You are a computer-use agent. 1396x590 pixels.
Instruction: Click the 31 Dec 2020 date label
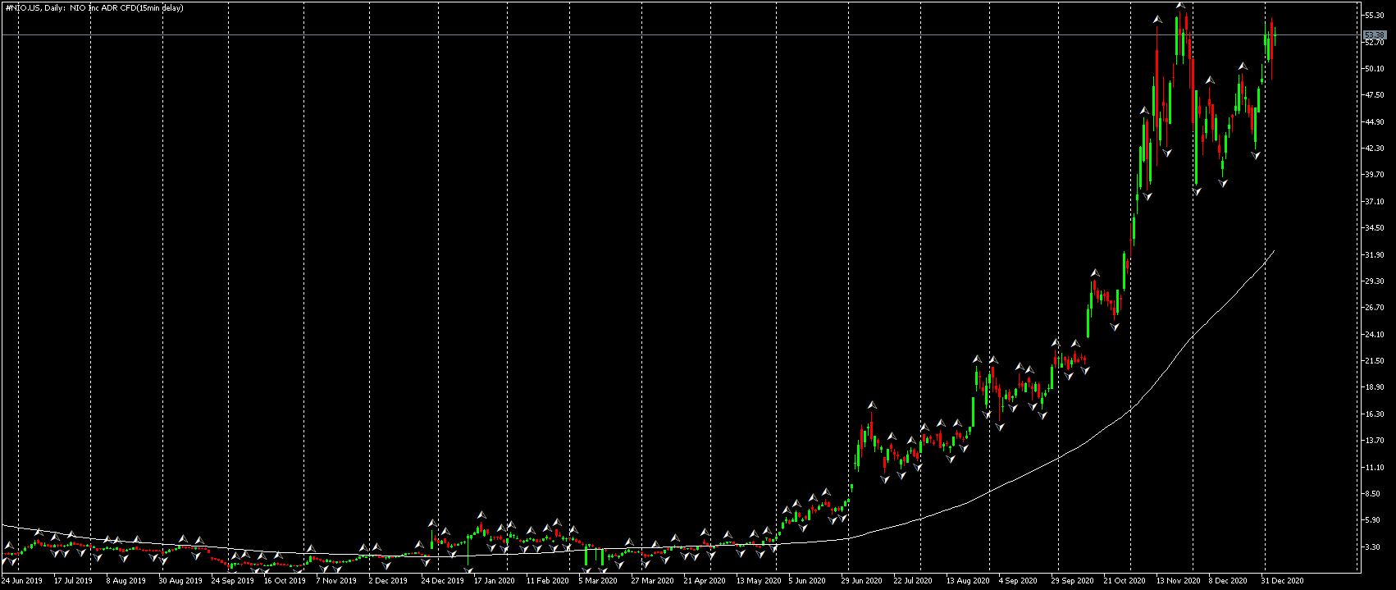1282,581
